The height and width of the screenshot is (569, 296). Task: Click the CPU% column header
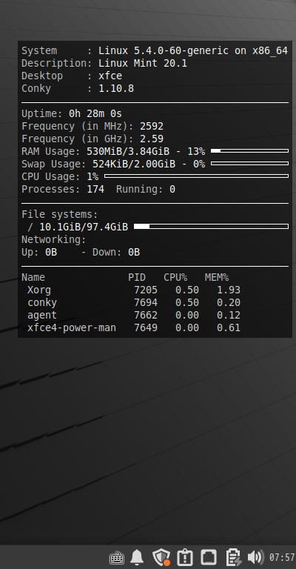coord(175,278)
